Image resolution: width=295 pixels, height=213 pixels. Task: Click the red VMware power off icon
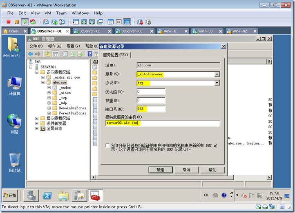(8, 22)
